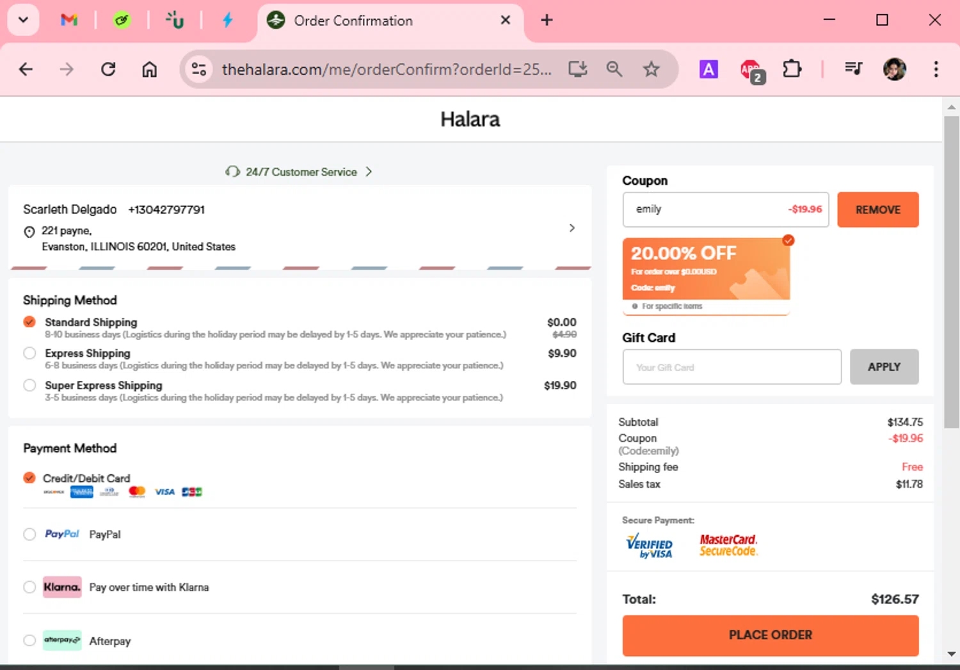Click the American Express card logo
Viewport: 960px width, 670px height.
(82, 492)
